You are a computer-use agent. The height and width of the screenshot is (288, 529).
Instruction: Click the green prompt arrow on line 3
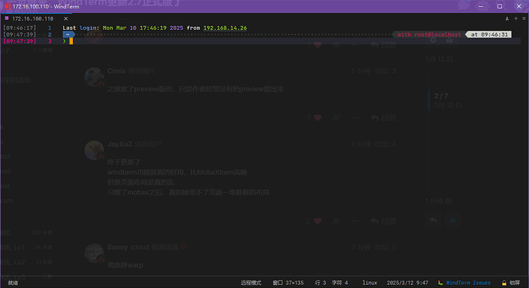click(64, 41)
